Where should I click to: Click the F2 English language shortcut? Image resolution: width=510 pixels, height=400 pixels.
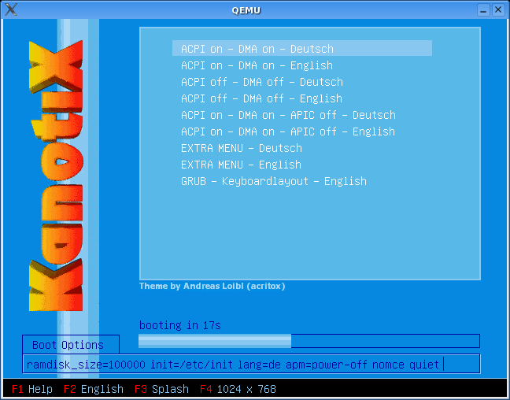[94, 389]
